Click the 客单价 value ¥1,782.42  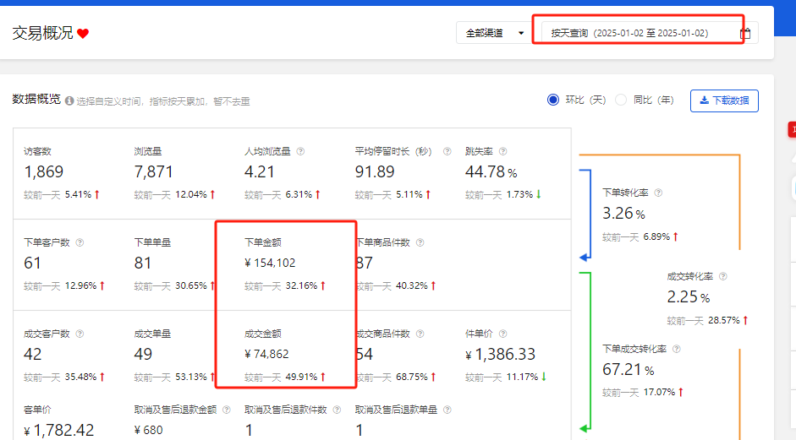tap(59, 431)
